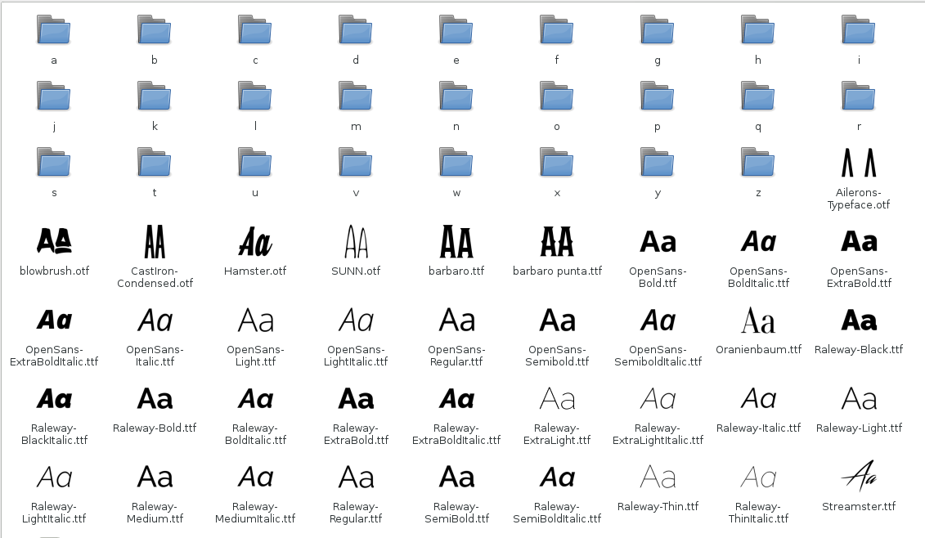The image size is (925, 538).
Task: Select Raleway-MediumItalic.ttf font icon
Action: point(255,477)
